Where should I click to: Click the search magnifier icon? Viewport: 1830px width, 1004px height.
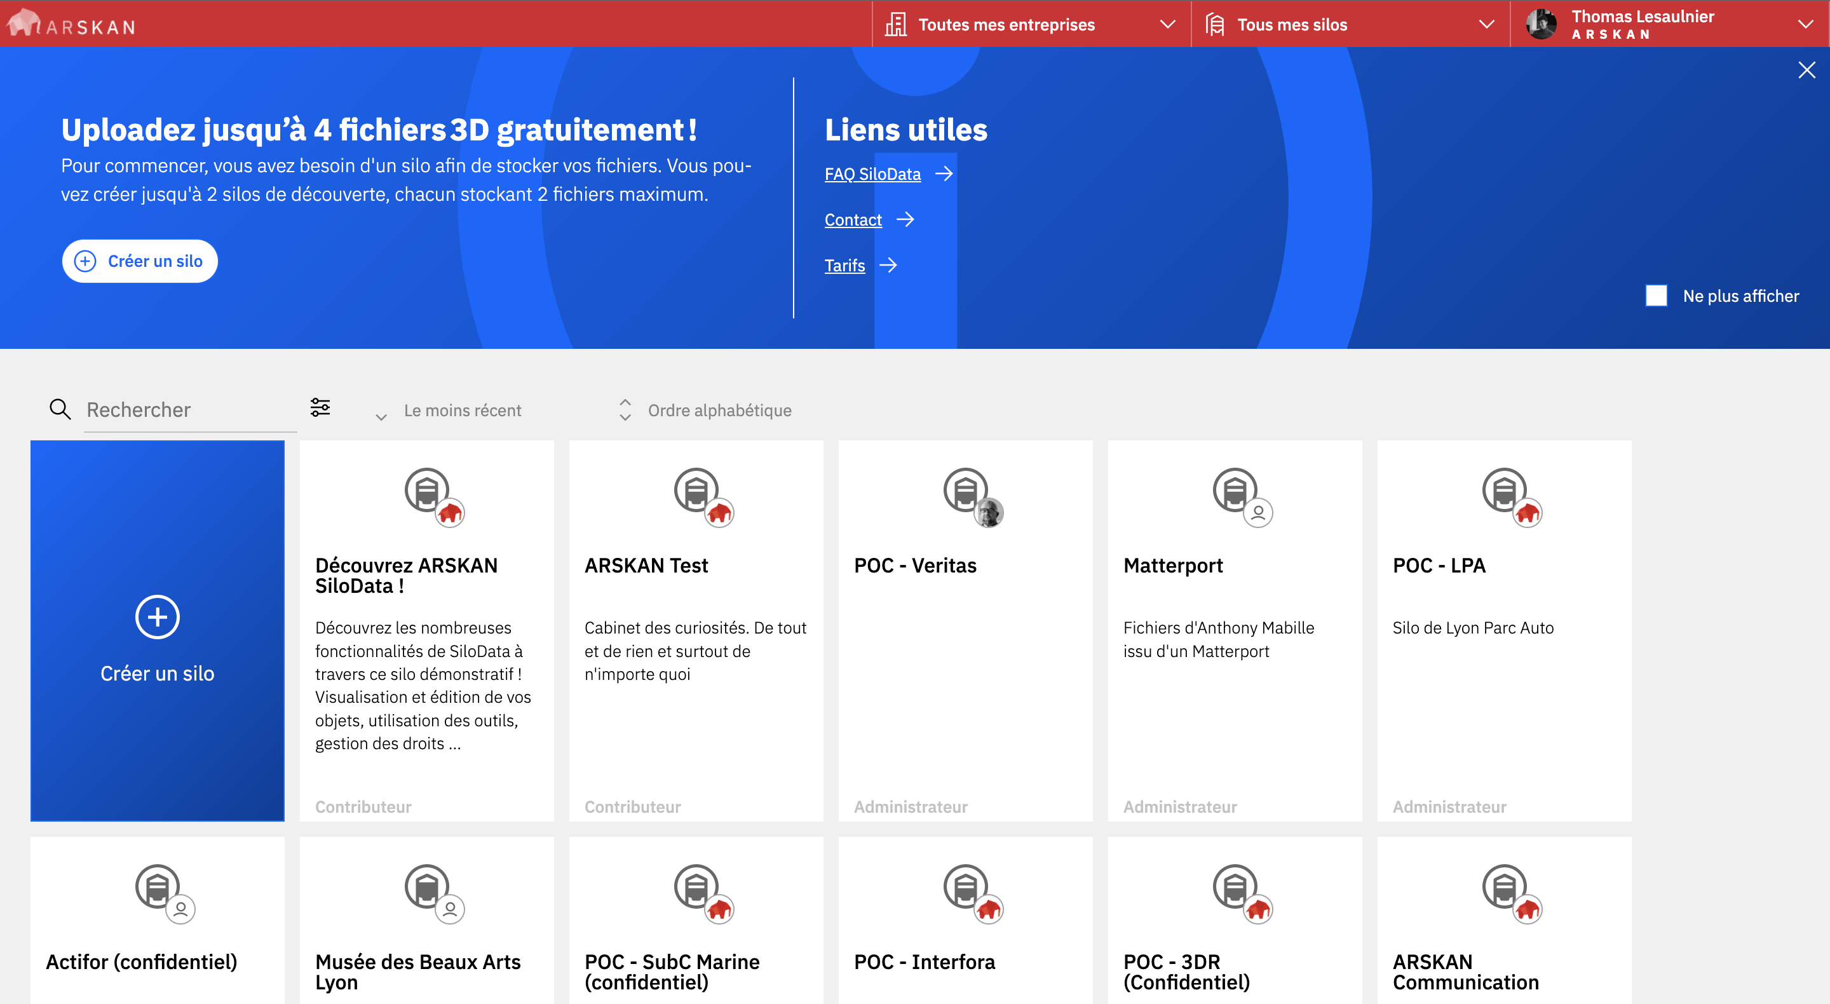click(60, 409)
